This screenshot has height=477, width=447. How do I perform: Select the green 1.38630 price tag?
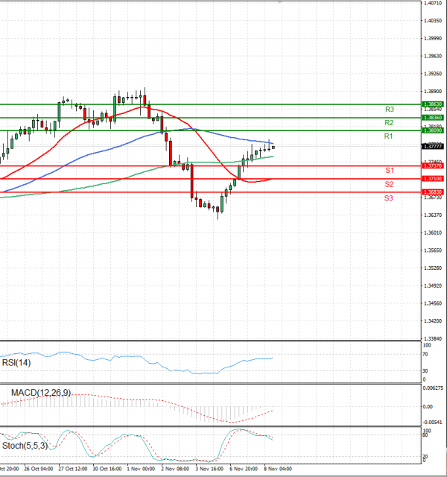point(433,104)
